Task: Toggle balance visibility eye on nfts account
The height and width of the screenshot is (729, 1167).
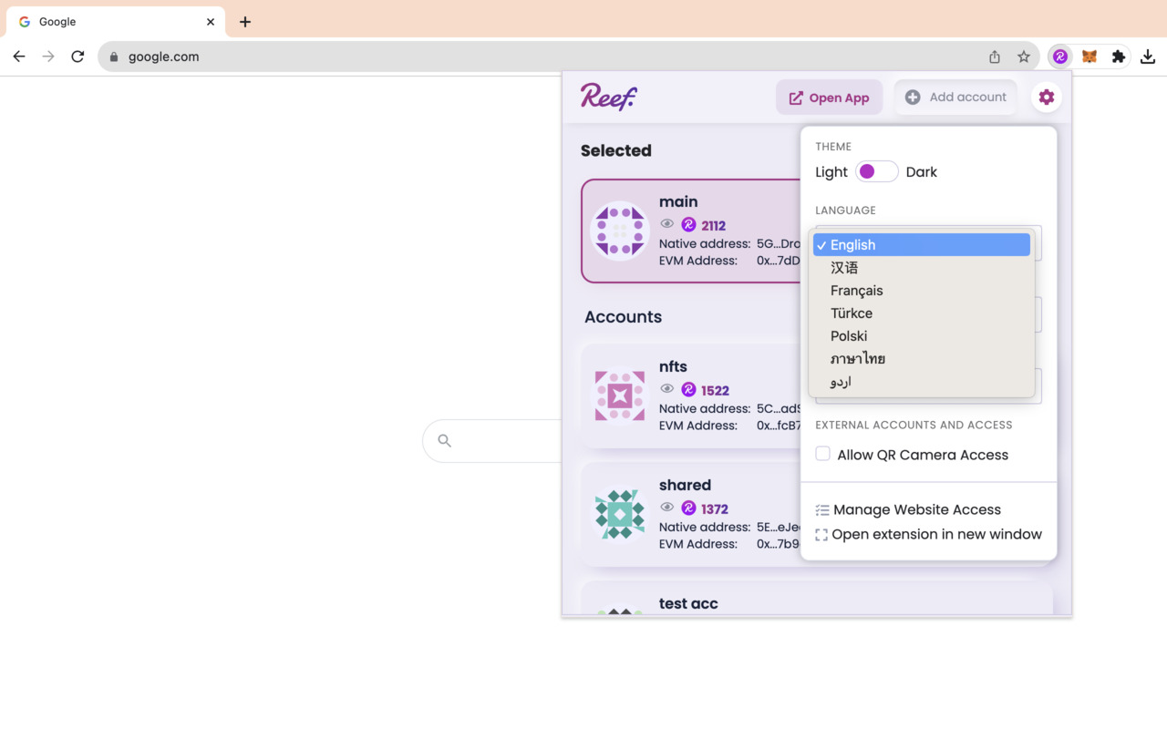Action: coord(666,388)
